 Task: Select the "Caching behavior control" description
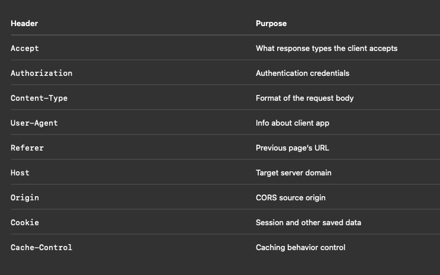(300, 247)
